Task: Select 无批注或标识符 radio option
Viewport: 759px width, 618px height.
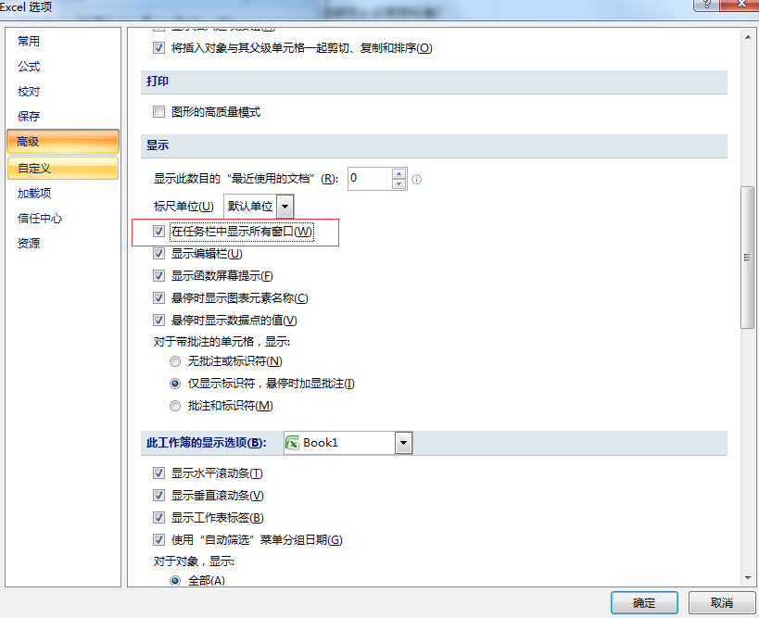Action: (x=175, y=361)
